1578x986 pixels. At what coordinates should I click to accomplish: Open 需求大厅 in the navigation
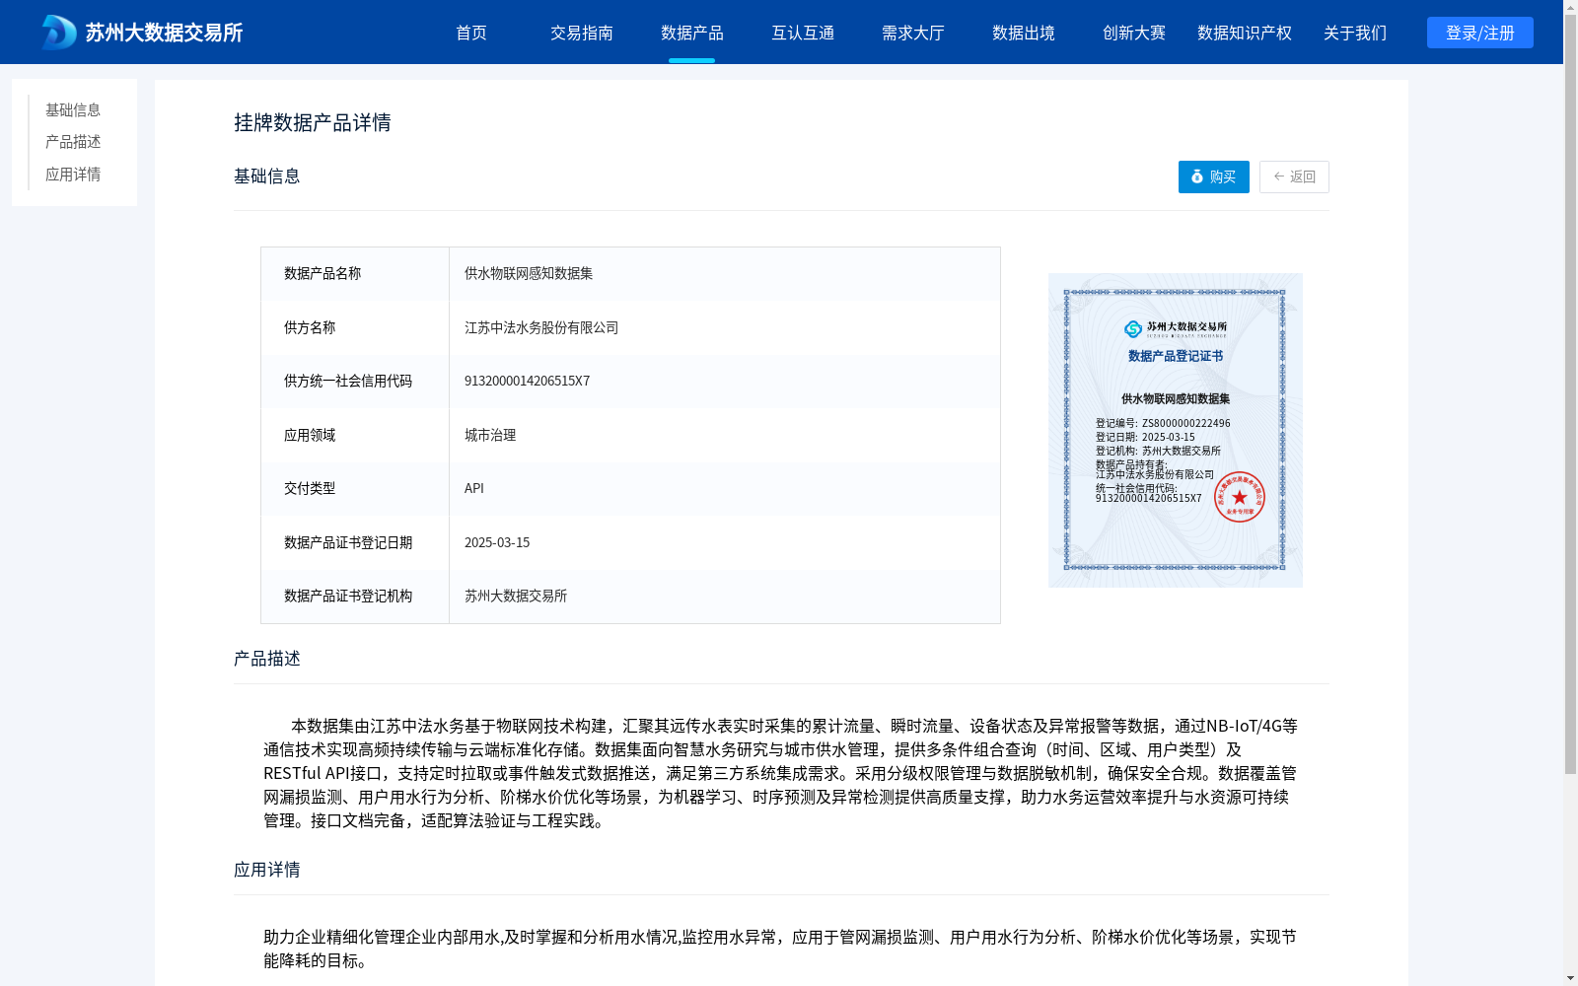[x=913, y=33]
